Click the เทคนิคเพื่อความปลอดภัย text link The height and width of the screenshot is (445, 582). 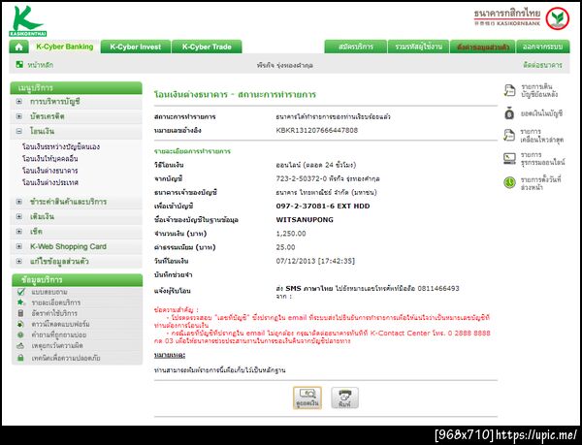click(66, 358)
